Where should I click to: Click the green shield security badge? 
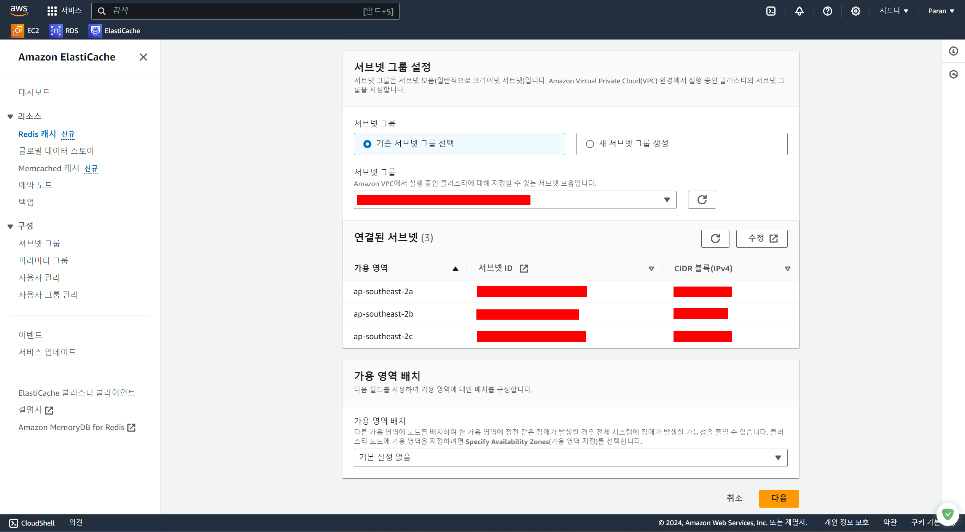coord(947,514)
